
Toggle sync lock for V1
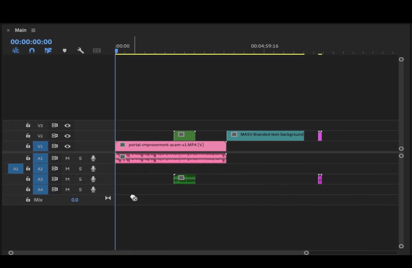55,146
